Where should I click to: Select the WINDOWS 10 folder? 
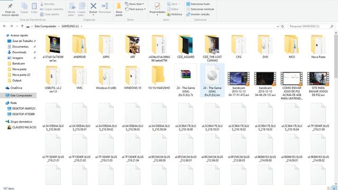pos(133,78)
